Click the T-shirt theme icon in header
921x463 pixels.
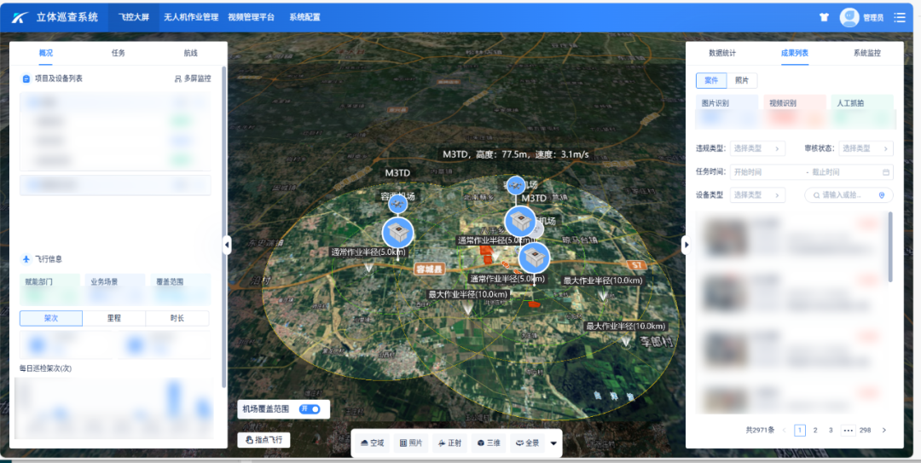tap(824, 17)
